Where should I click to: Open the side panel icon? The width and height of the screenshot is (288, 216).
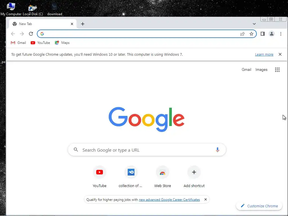pos(263,34)
